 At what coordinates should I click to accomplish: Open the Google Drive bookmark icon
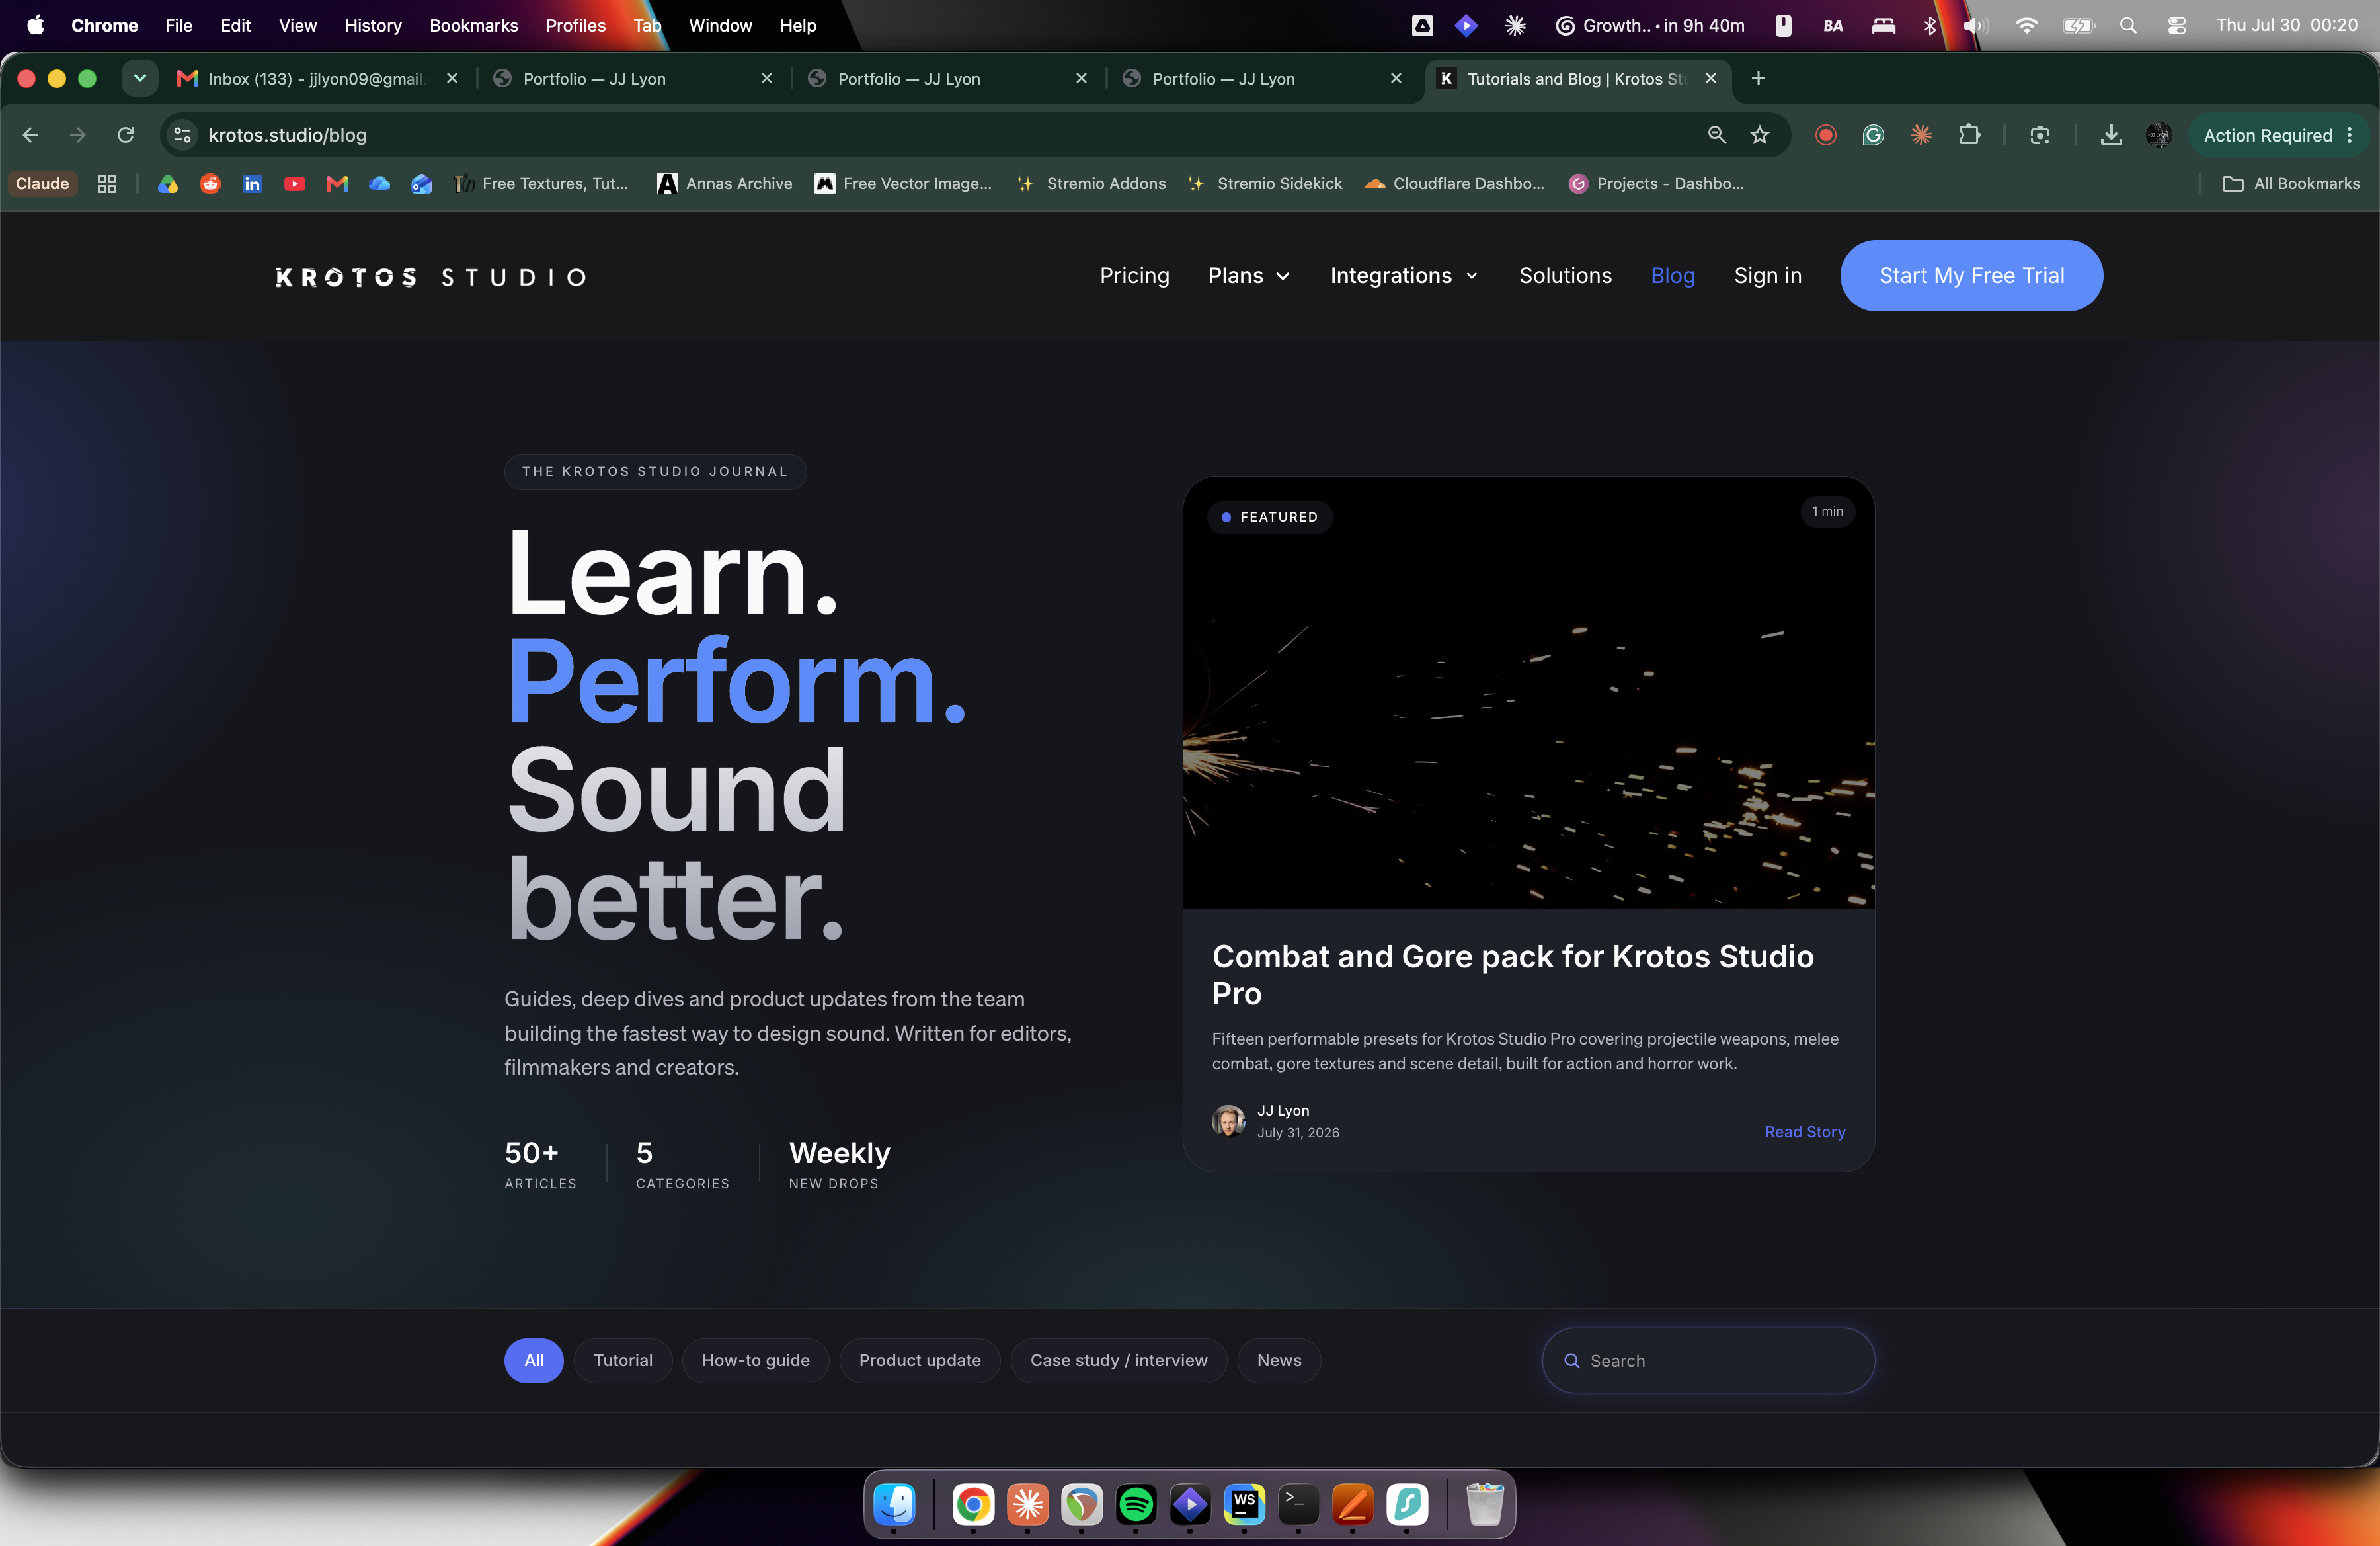pyautogui.click(x=168, y=184)
